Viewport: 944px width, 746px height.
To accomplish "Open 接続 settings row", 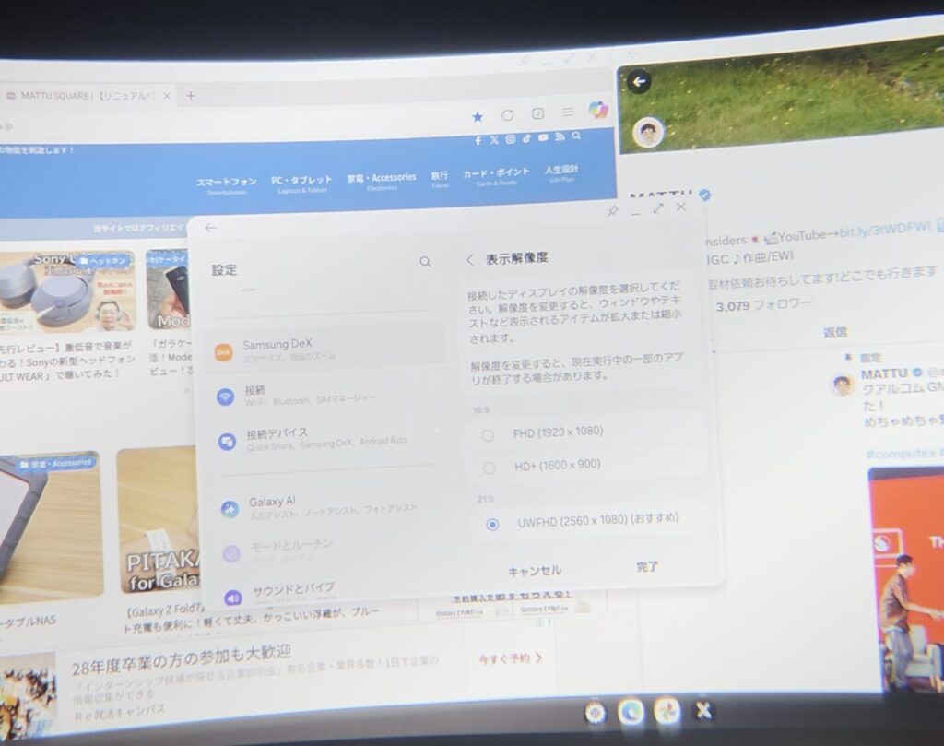I will point(325,395).
